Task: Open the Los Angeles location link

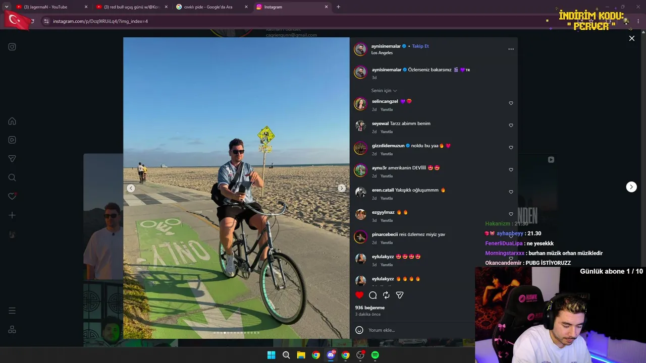Action: (x=382, y=53)
